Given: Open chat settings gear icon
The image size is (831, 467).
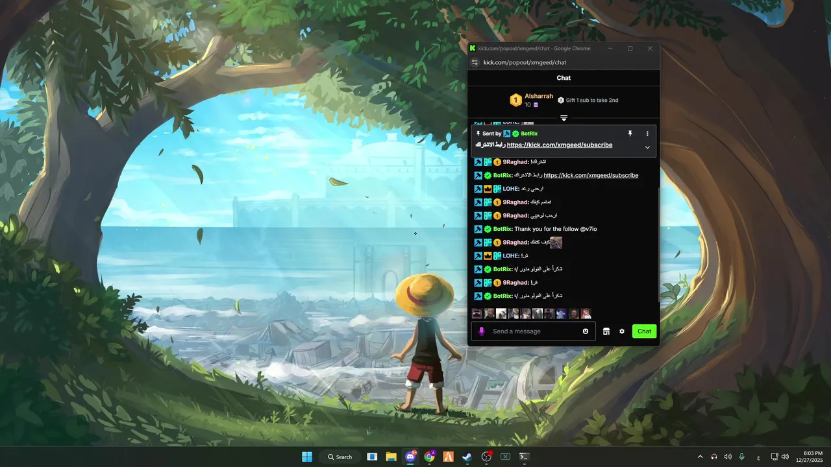Looking at the screenshot, I should pos(622,331).
